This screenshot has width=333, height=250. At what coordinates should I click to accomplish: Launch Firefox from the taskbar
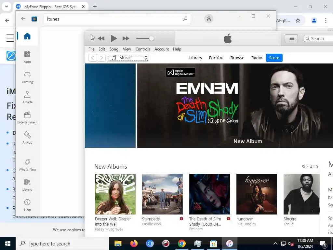(134, 243)
